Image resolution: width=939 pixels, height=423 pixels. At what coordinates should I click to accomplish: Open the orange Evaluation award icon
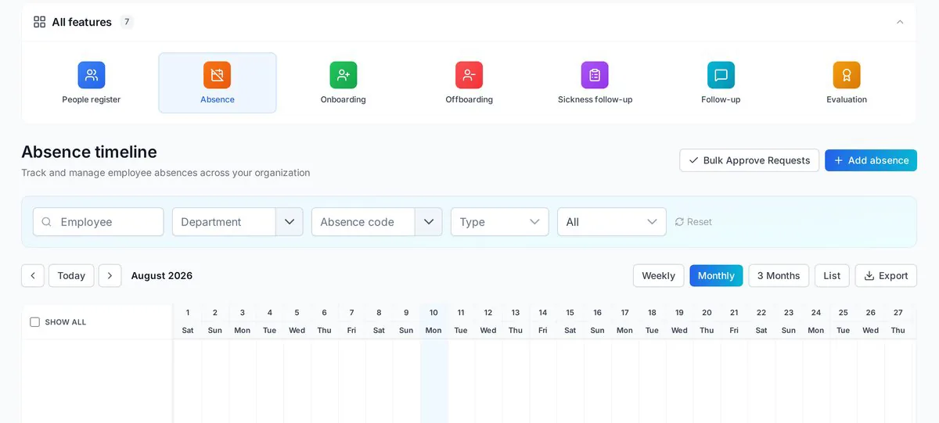(x=847, y=75)
